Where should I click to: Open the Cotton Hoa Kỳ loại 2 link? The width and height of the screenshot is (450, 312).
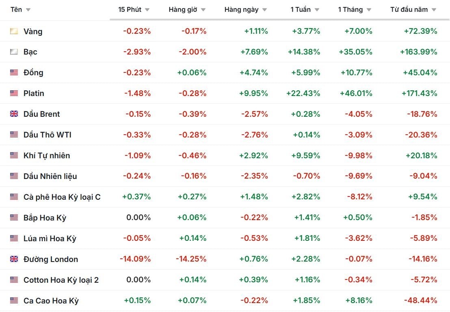(61, 280)
